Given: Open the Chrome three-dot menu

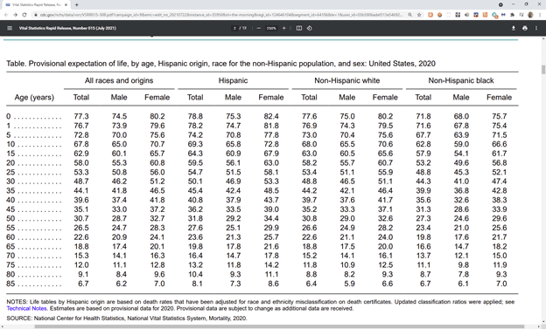Looking at the screenshot, I should (x=540, y=15).
